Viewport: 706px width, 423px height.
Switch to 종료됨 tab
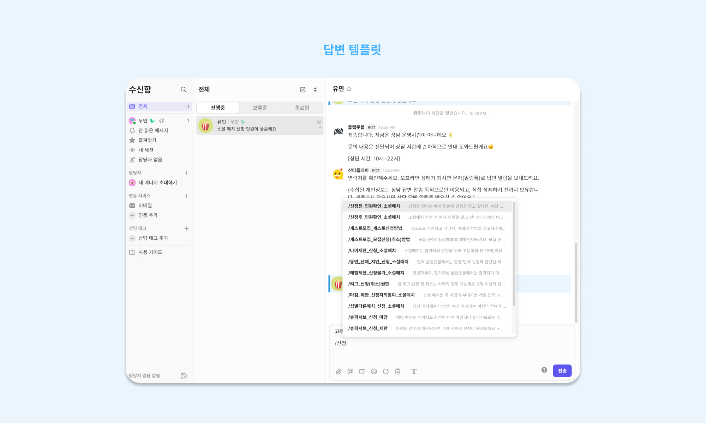tap(302, 108)
